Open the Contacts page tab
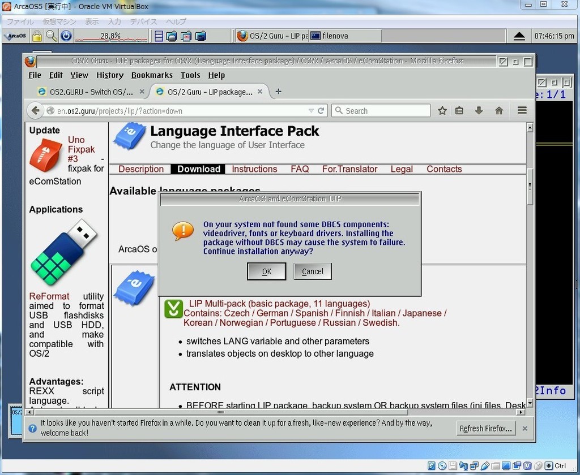Screen dimensions: 580x475 (444, 169)
